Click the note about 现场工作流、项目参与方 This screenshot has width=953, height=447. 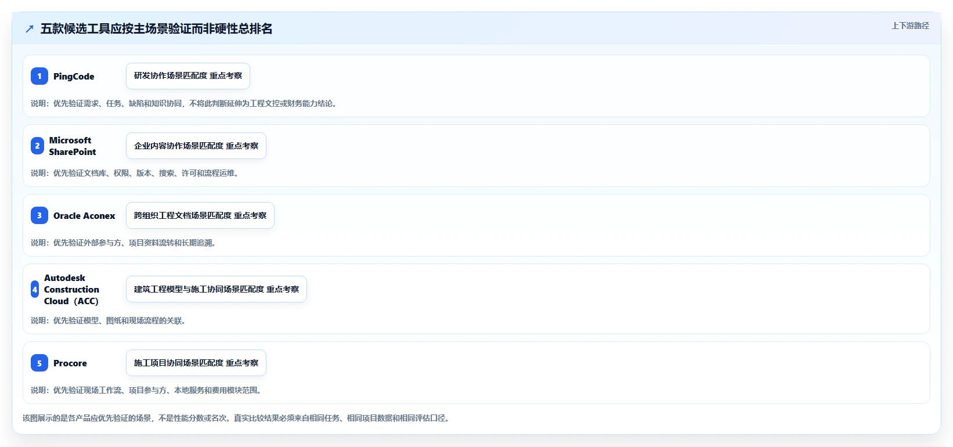click(x=146, y=390)
